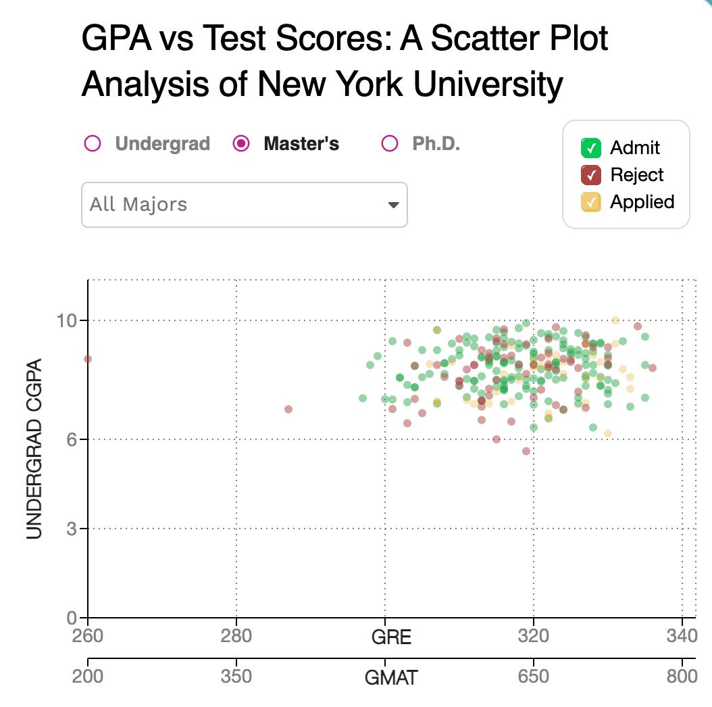712x707 pixels.
Task: Uncheck the red Reject checkbox
Action: [x=591, y=175]
